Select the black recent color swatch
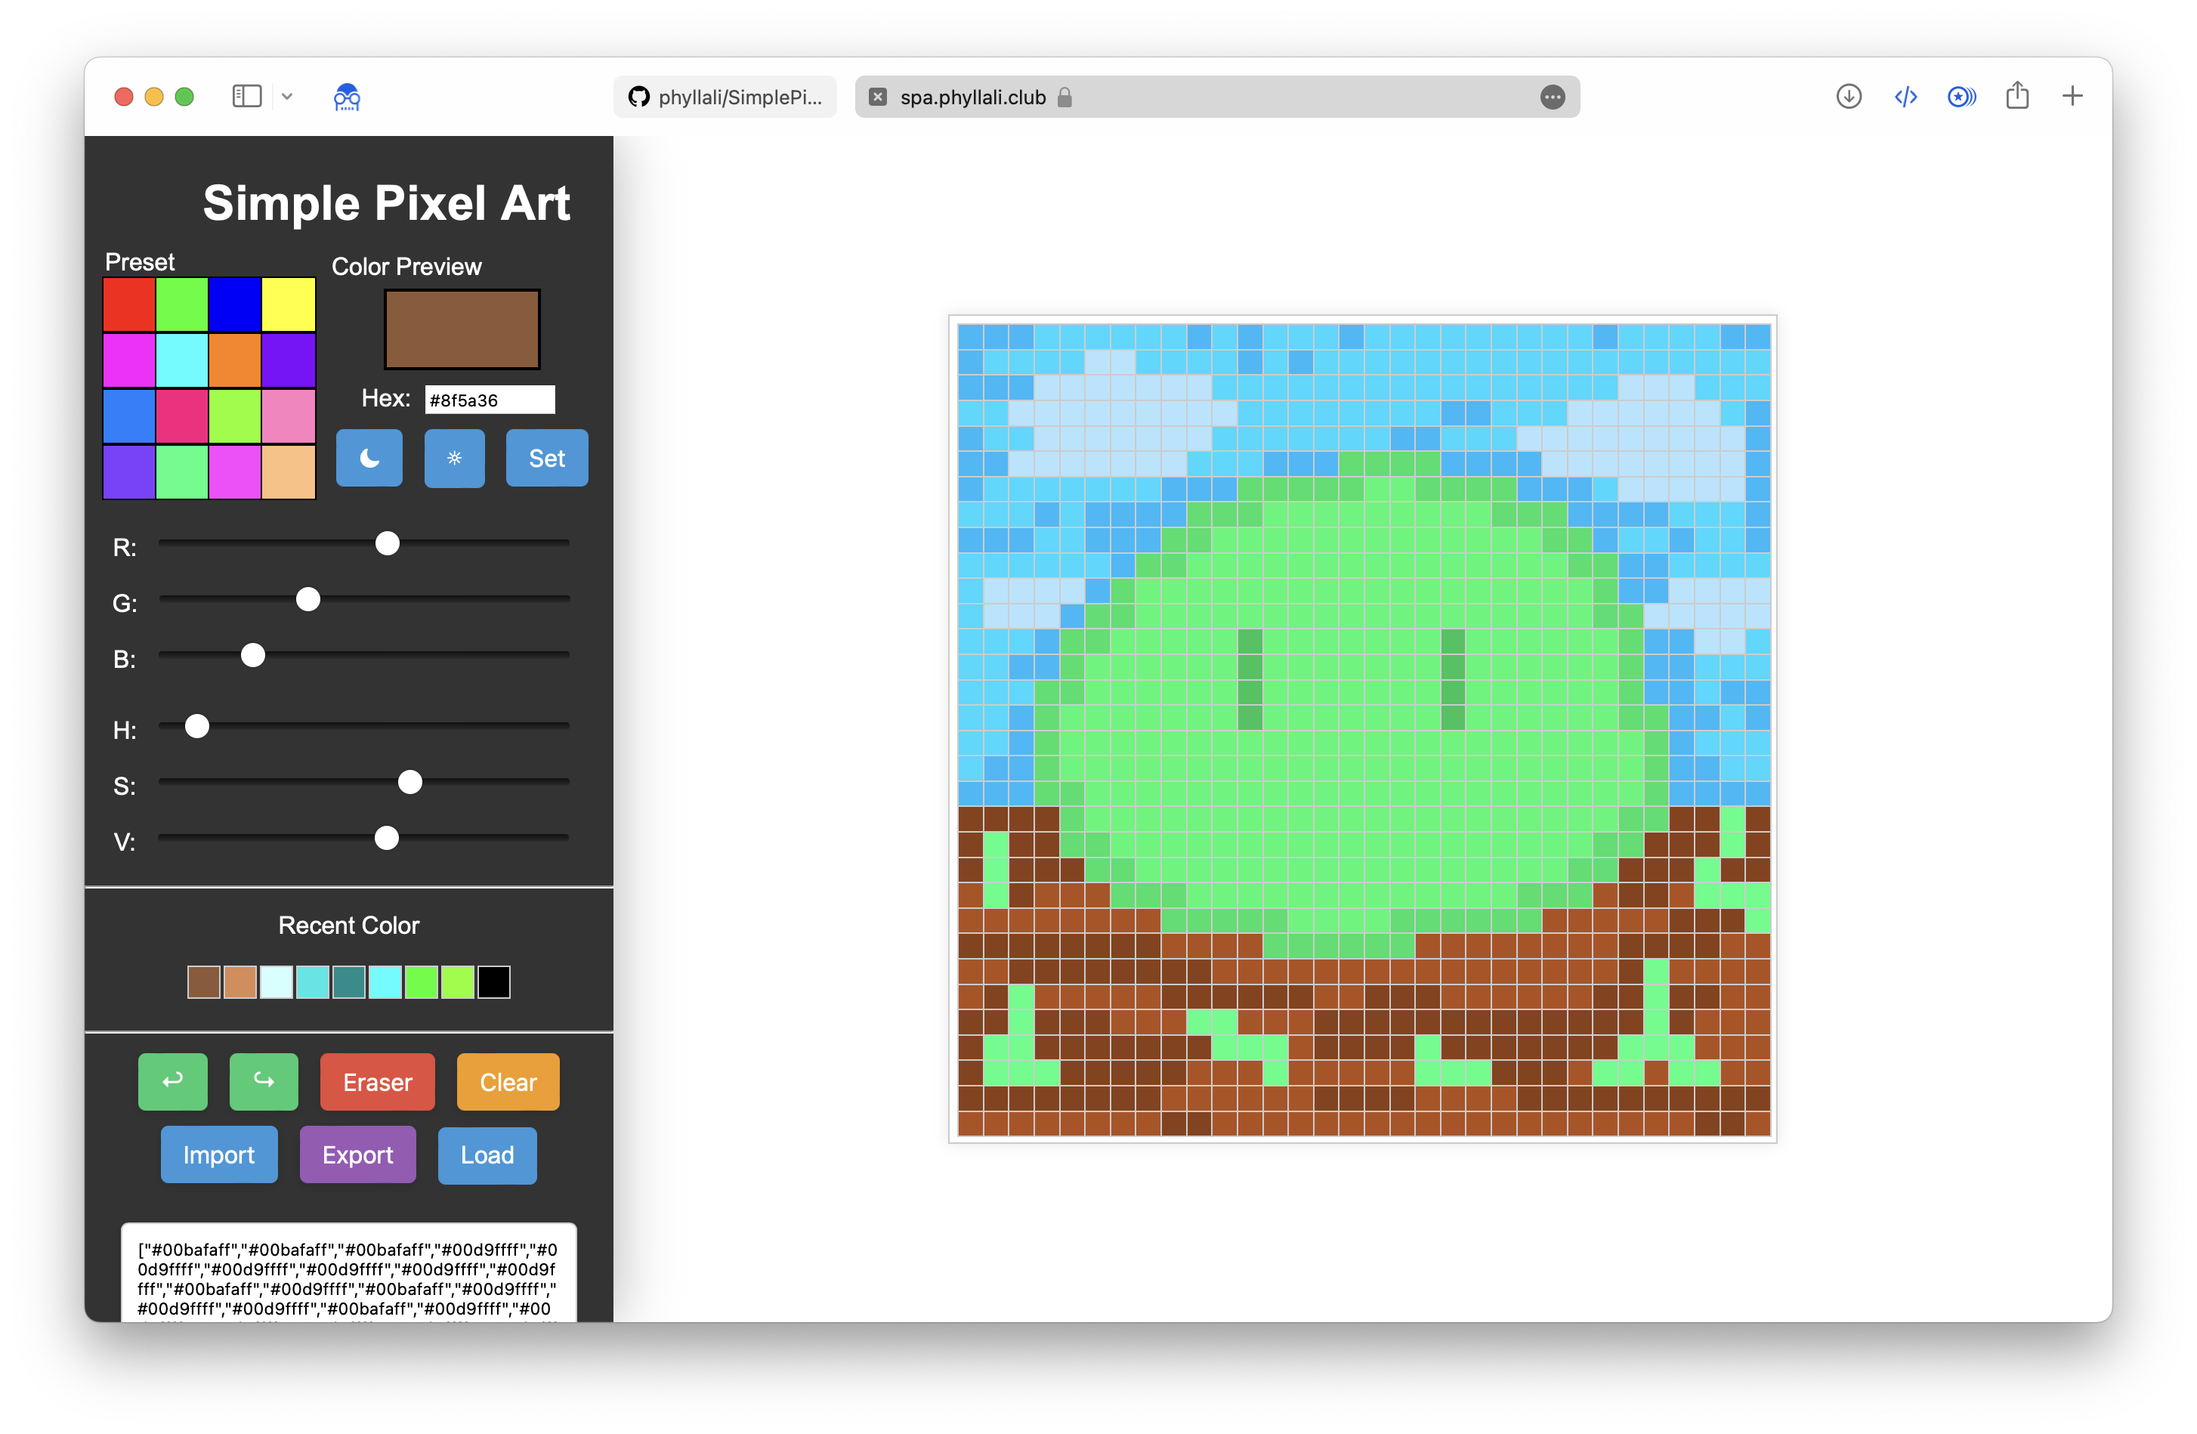The width and height of the screenshot is (2197, 1434). click(x=494, y=981)
